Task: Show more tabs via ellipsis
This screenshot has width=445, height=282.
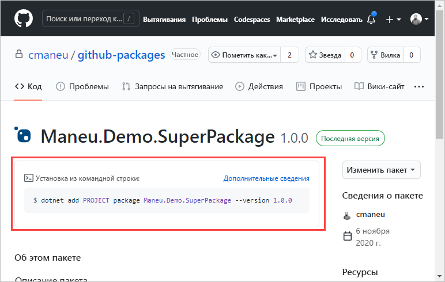Action: [419, 87]
